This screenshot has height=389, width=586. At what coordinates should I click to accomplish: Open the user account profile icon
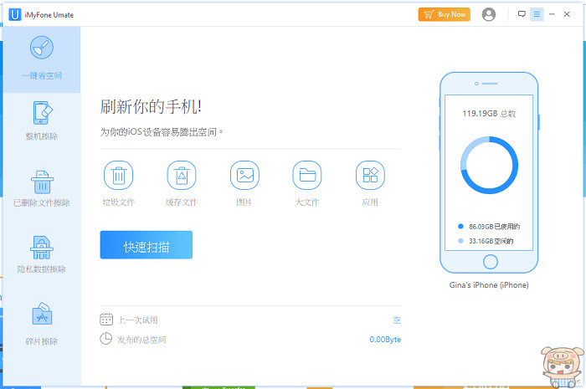coord(488,14)
